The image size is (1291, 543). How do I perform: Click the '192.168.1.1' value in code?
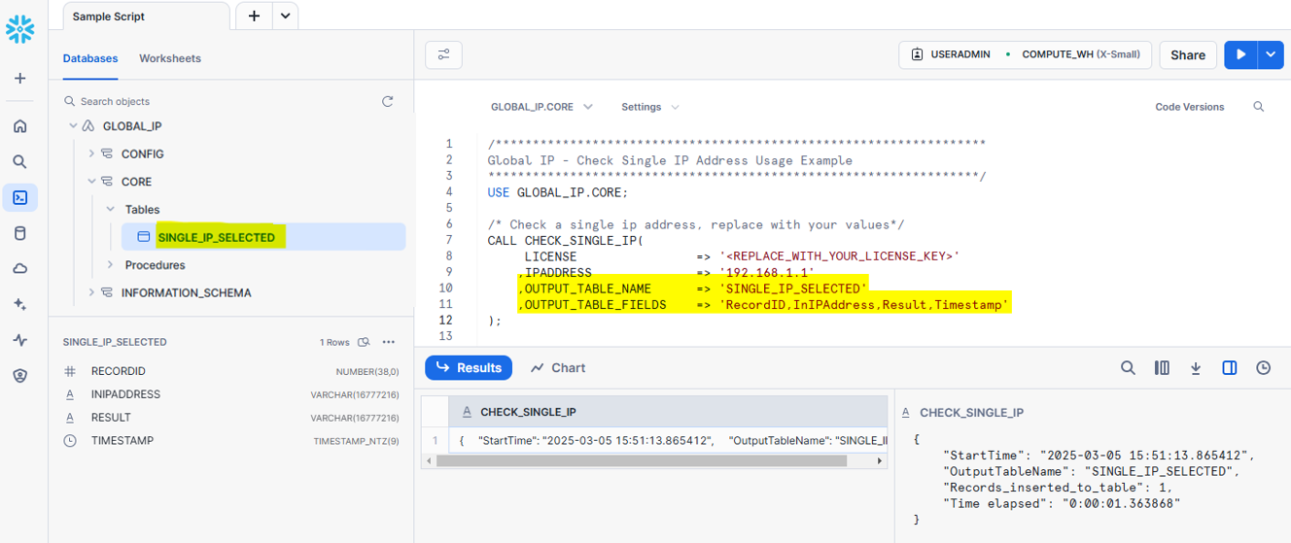(x=767, y=273)
